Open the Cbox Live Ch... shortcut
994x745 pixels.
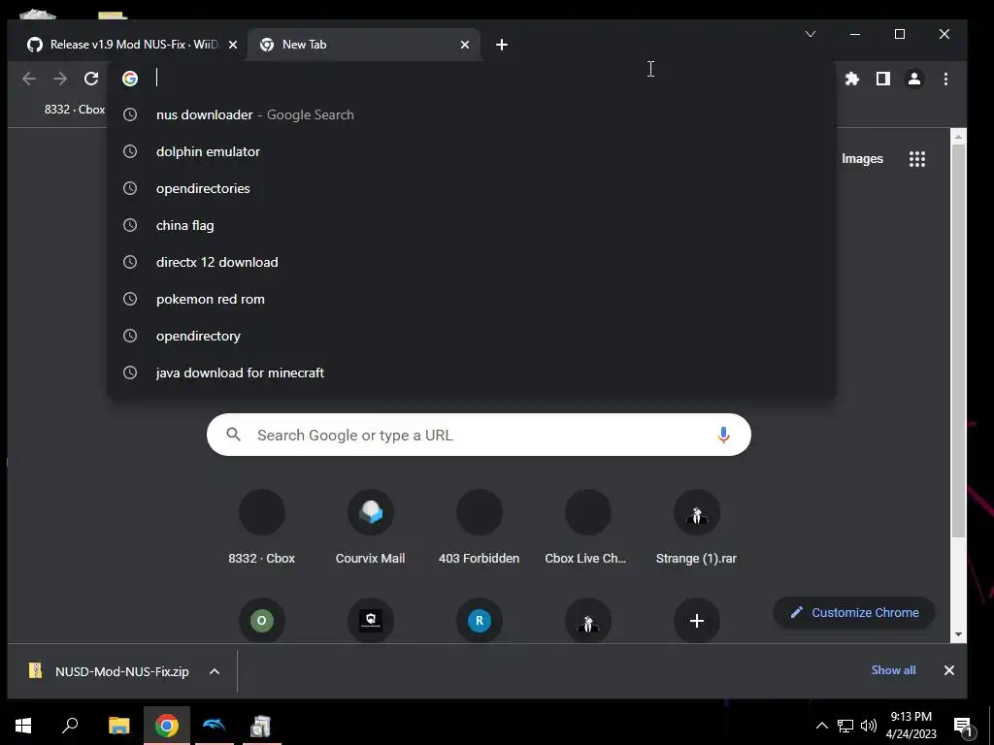coord(587,527)
